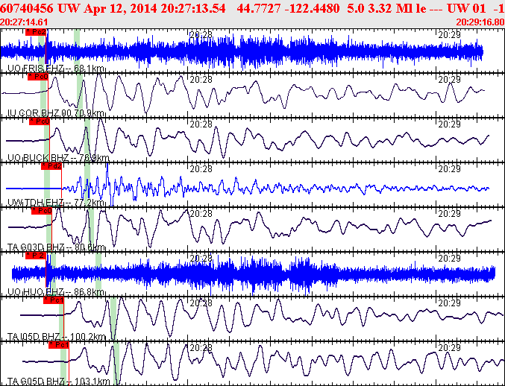
Task: Click the station label UO HUO EHZ 86.8km
Action: click(x=55, y=292)
